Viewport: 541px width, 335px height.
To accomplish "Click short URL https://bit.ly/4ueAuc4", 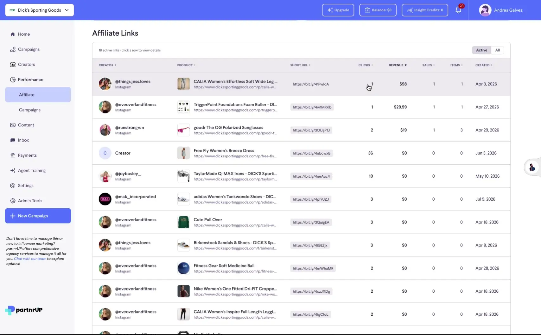I will [311, 176].
